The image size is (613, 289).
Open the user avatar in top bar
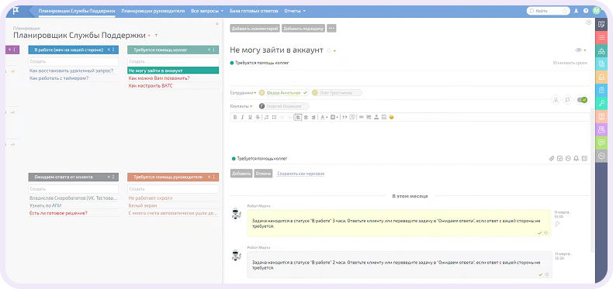point(596,11)
